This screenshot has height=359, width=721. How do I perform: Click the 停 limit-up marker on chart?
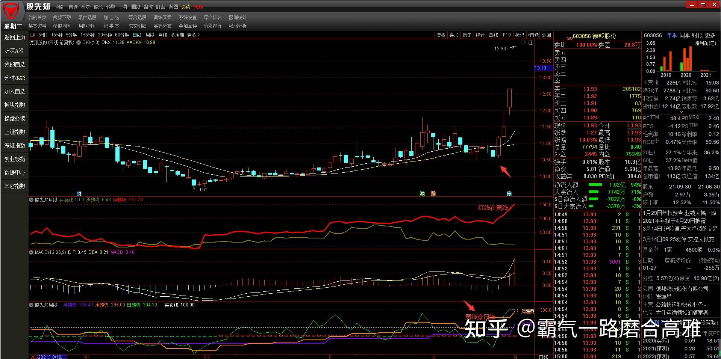point(509,193)
